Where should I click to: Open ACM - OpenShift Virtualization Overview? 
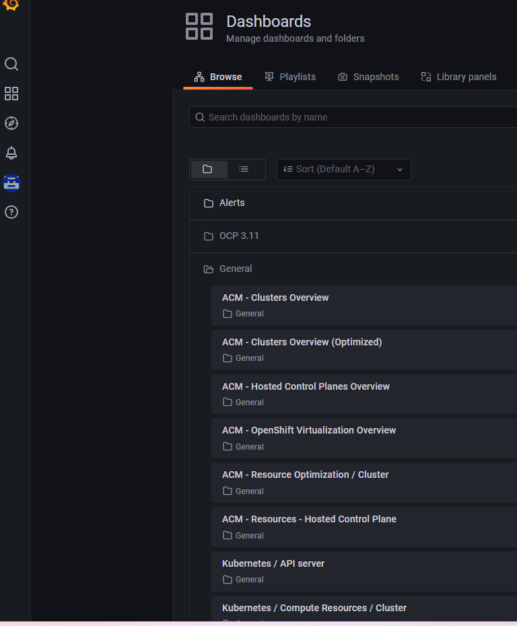(364, 438)
